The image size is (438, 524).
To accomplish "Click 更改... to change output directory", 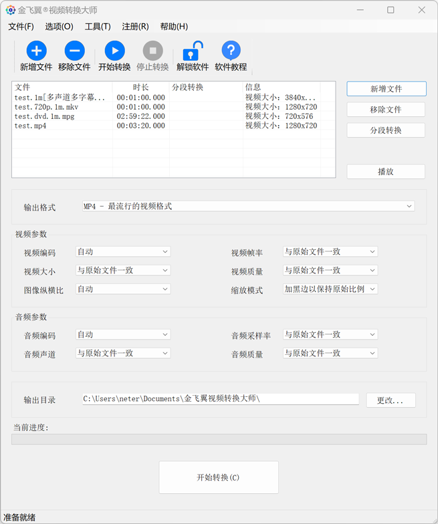I will pos(391,400).
